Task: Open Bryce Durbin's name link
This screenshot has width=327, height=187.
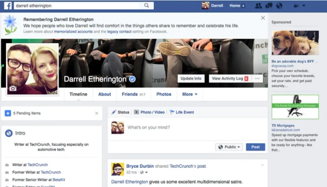Action: (140, 166)
